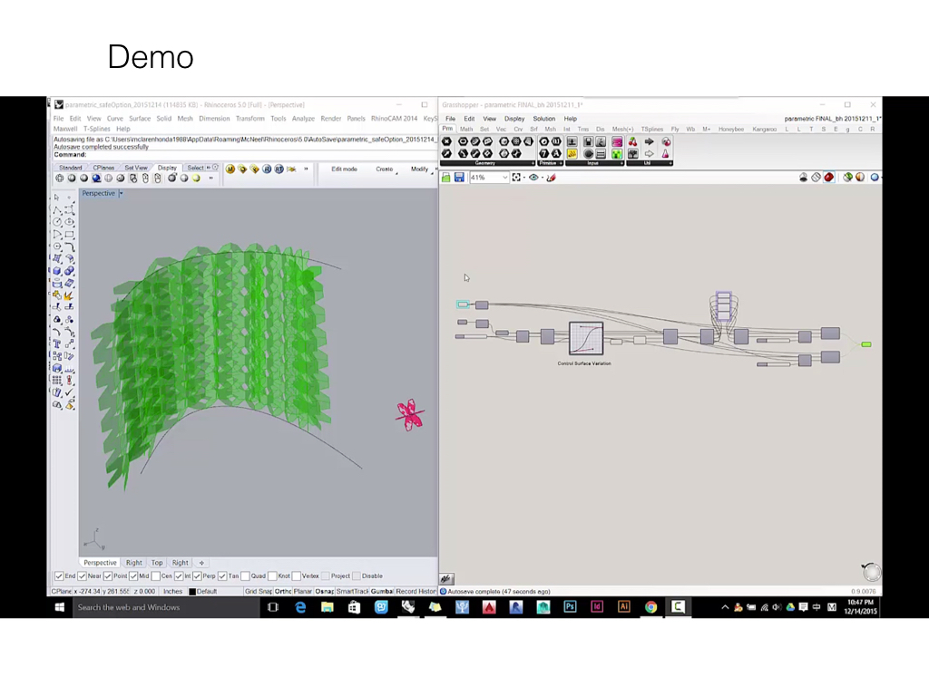
Task: Click the Grasshopper save file icon
Action: (x=459, y=178)
